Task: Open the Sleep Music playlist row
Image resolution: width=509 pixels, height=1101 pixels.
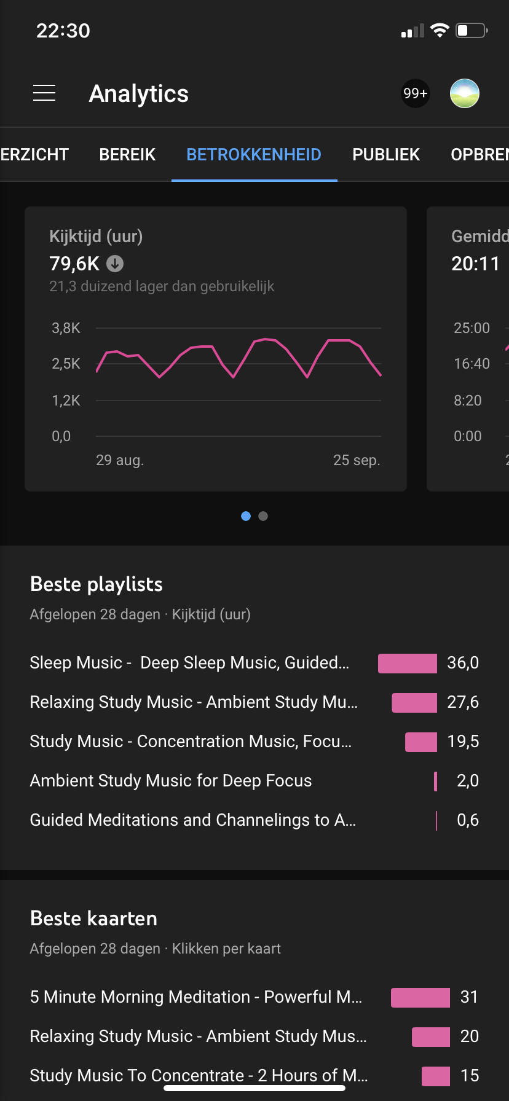Action: (189, 662)
